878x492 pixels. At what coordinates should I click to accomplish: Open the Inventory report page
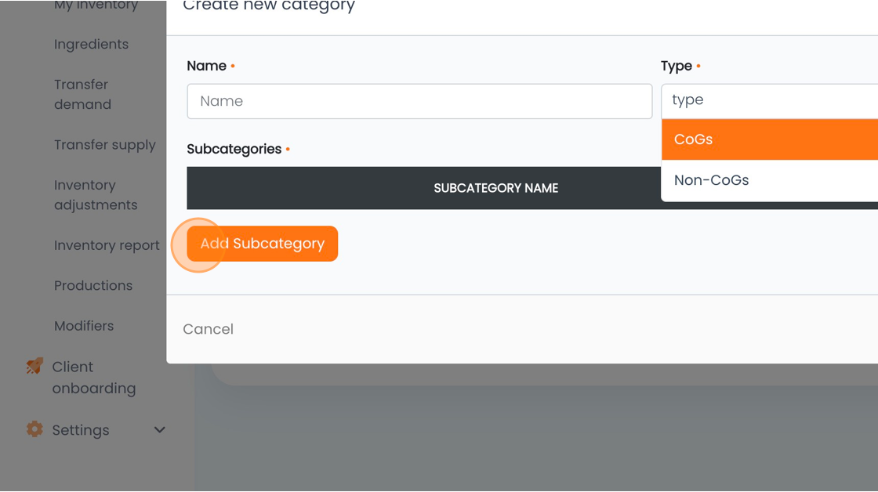pos(107,245)
